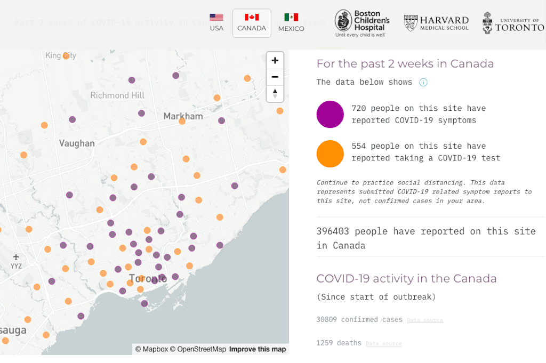Switch to the Mexico tab
This screenshot has height=363, width=546.
[291, 23]
